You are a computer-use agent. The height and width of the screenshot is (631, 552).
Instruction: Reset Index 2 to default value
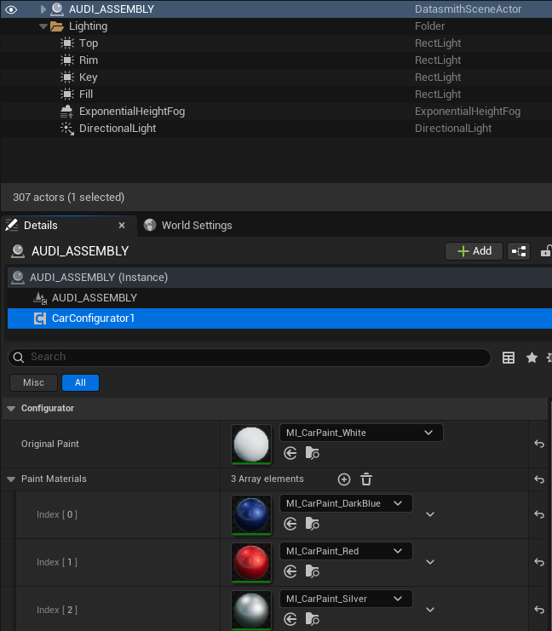[539, 610]
